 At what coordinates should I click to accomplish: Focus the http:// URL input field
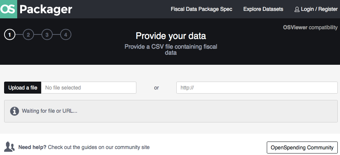[257, 88]
